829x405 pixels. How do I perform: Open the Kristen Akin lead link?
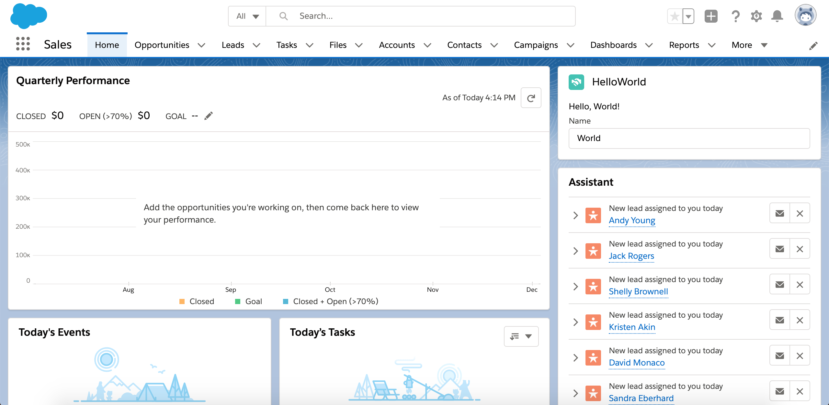pyautogui.click(x=632, y=327)
